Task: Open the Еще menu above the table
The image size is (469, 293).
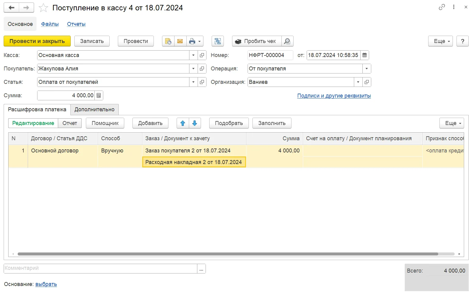Action: click(x=452, y=123)
